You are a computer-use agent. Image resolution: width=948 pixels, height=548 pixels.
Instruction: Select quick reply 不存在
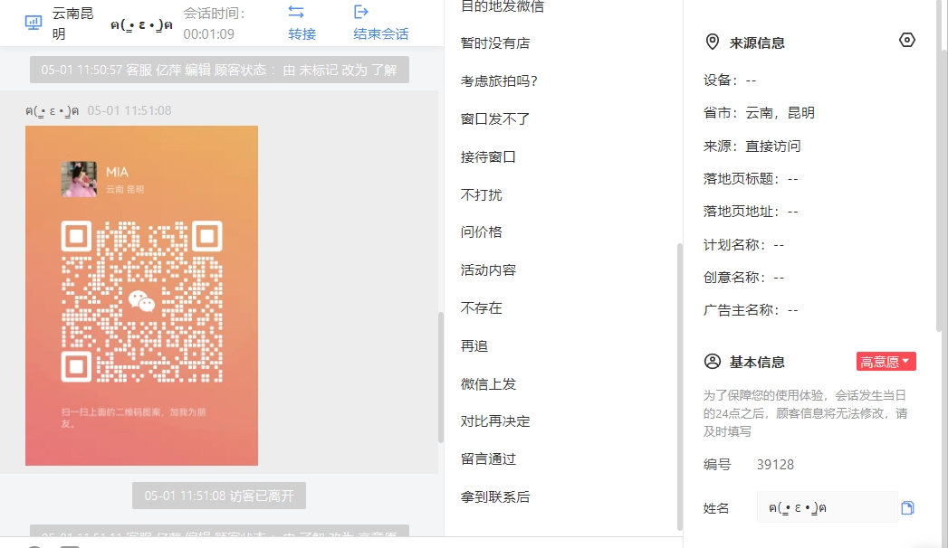tap(482, 308)
